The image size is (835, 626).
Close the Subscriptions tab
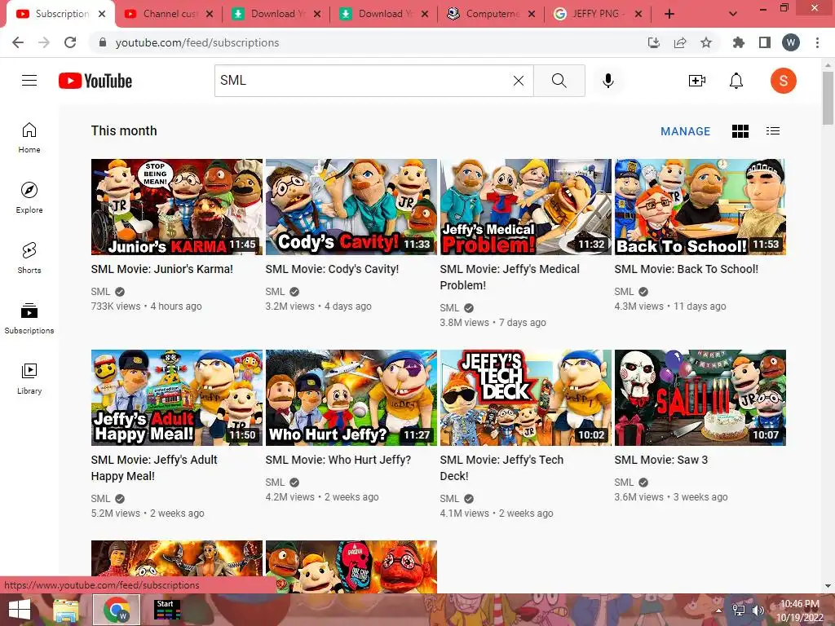102,14
